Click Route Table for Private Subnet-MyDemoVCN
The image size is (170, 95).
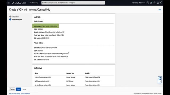click(x=56, y=57)
